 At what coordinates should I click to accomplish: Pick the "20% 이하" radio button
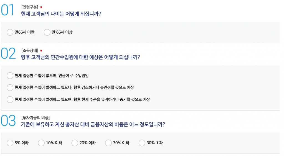click(75, 143)
